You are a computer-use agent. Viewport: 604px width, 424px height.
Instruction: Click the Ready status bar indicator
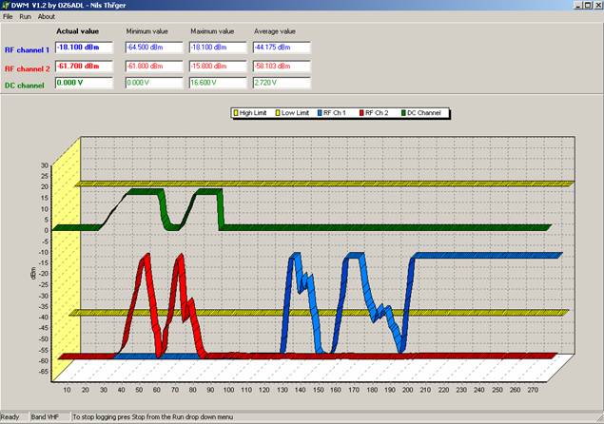(x=10, y=417)
